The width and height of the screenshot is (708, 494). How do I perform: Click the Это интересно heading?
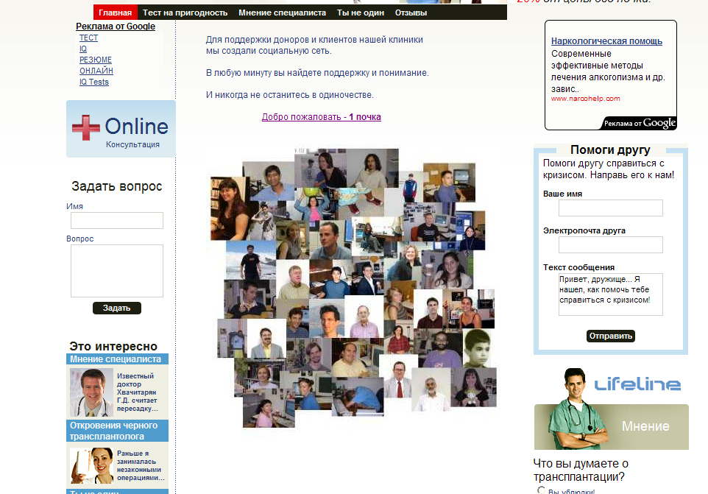(x=113, y=346)
